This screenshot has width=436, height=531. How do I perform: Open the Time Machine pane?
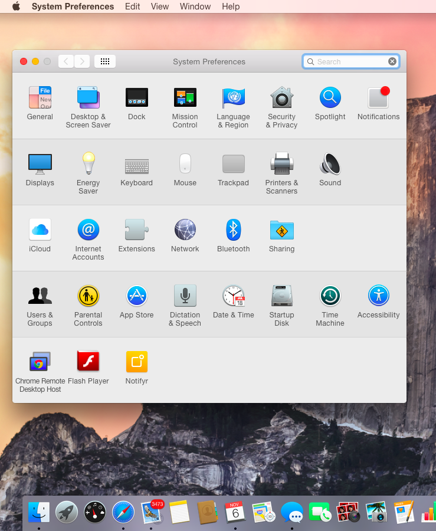pyautogui.click(x=330, y=296)
